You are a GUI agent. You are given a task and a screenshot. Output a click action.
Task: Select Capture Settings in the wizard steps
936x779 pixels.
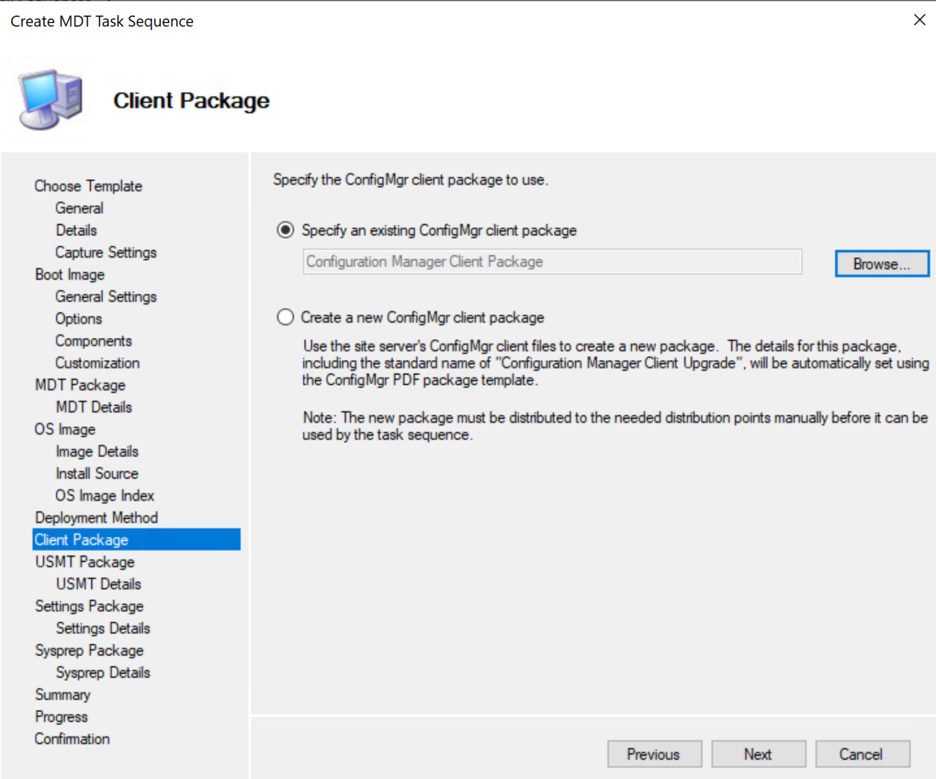105,252
